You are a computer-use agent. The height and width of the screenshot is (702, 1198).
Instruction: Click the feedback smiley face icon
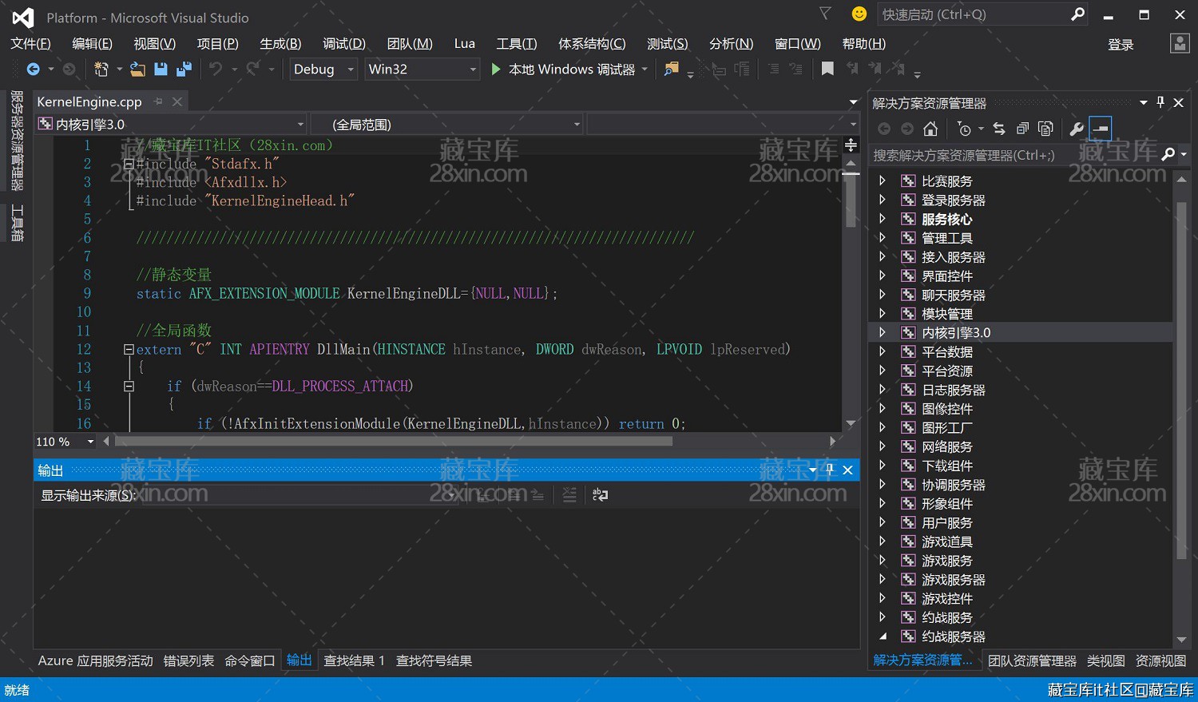tap(859, 14)
